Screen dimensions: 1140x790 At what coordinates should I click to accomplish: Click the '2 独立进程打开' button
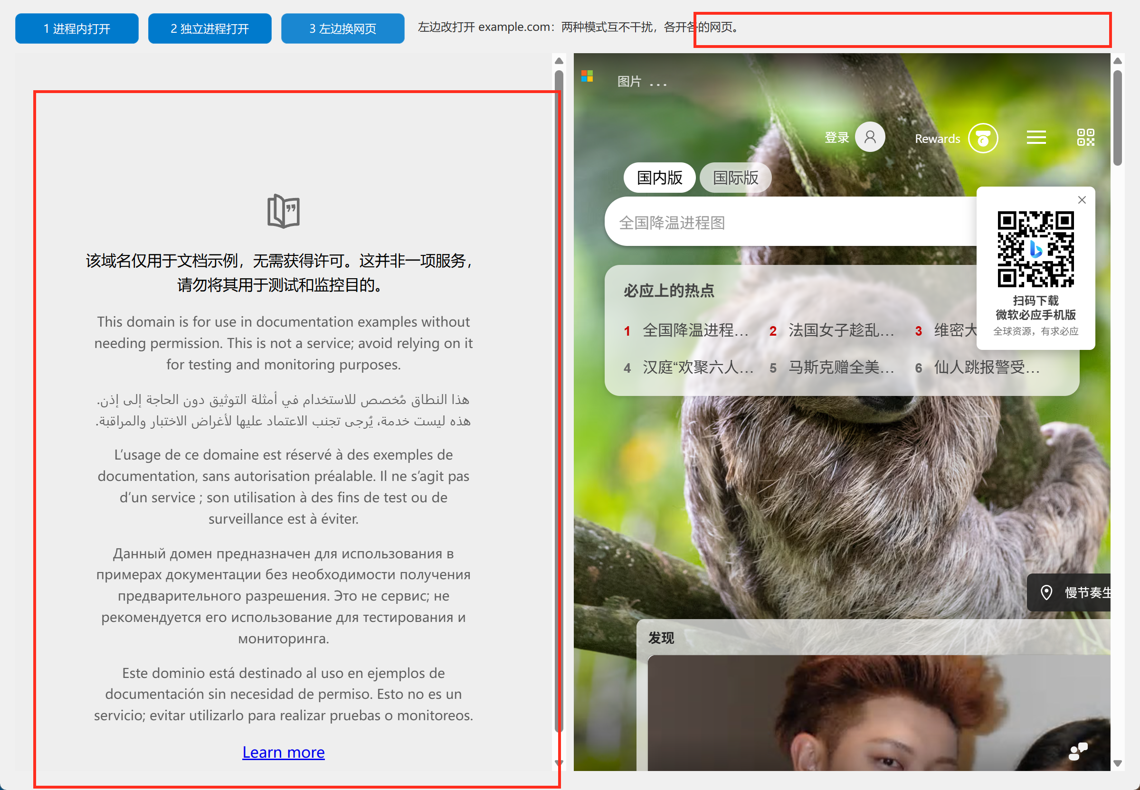209,28
